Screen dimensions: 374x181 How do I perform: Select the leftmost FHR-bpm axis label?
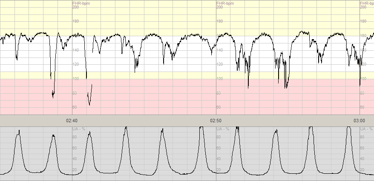tap(81, 3)
